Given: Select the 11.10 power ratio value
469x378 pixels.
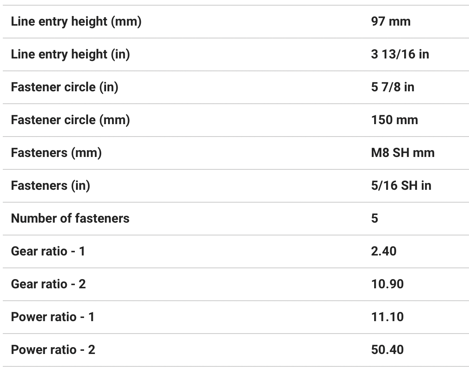Looking at the screenshot, I should [x=387, y=317].
